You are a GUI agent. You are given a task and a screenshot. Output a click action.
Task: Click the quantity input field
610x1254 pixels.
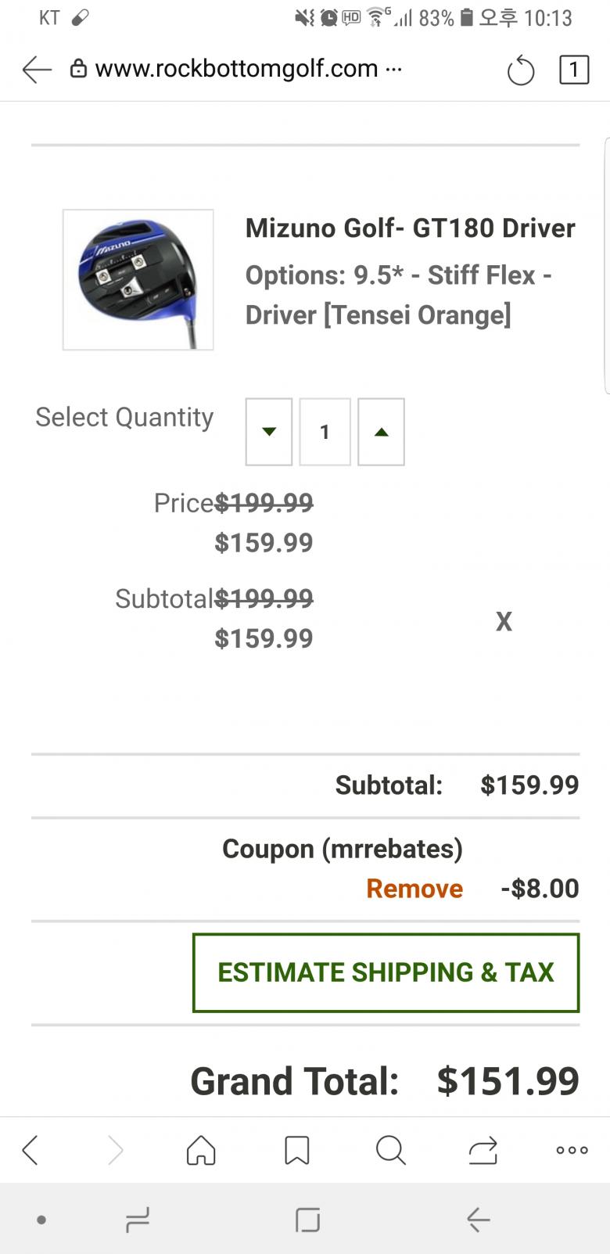point(325,432)
